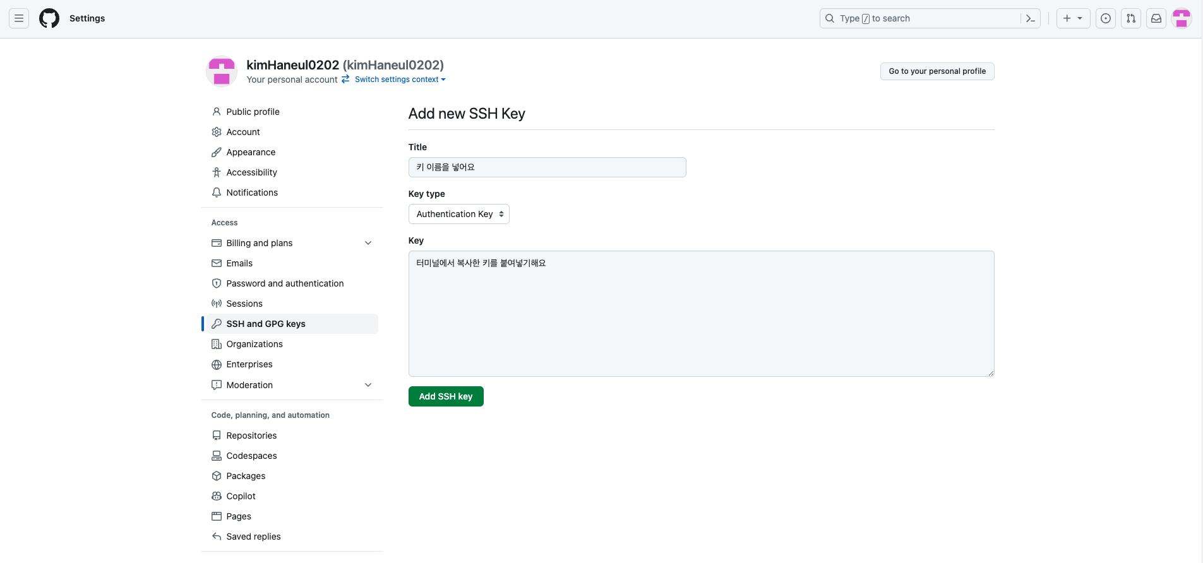Click the Organizations sidebar label

click(254, 344)
